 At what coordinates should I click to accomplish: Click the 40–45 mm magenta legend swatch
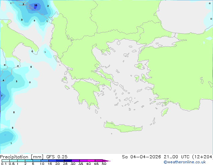(91, 161)
